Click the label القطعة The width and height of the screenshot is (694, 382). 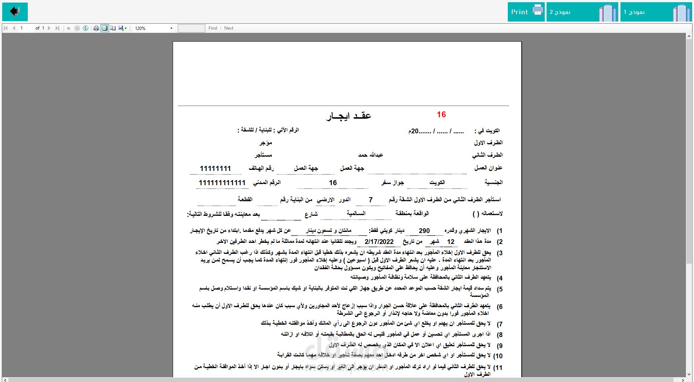[245, 200]
